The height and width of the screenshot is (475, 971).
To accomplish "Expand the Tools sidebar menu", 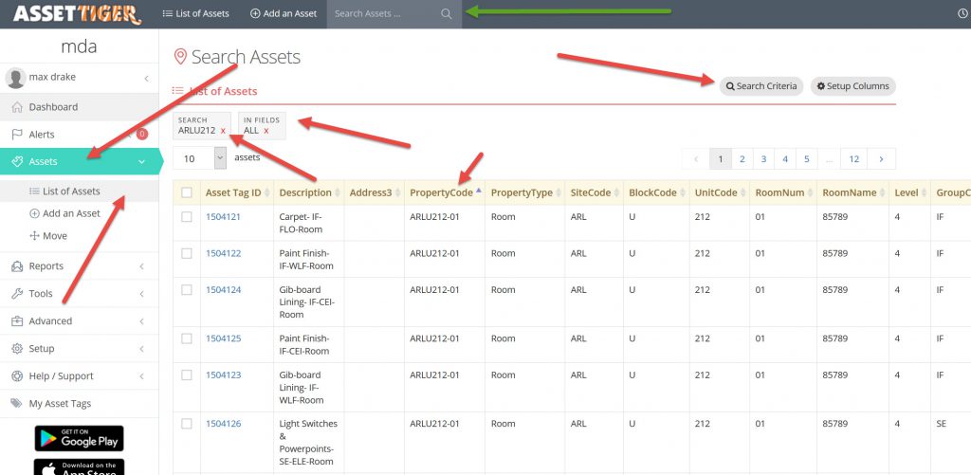I will click(x=41, y=294).
